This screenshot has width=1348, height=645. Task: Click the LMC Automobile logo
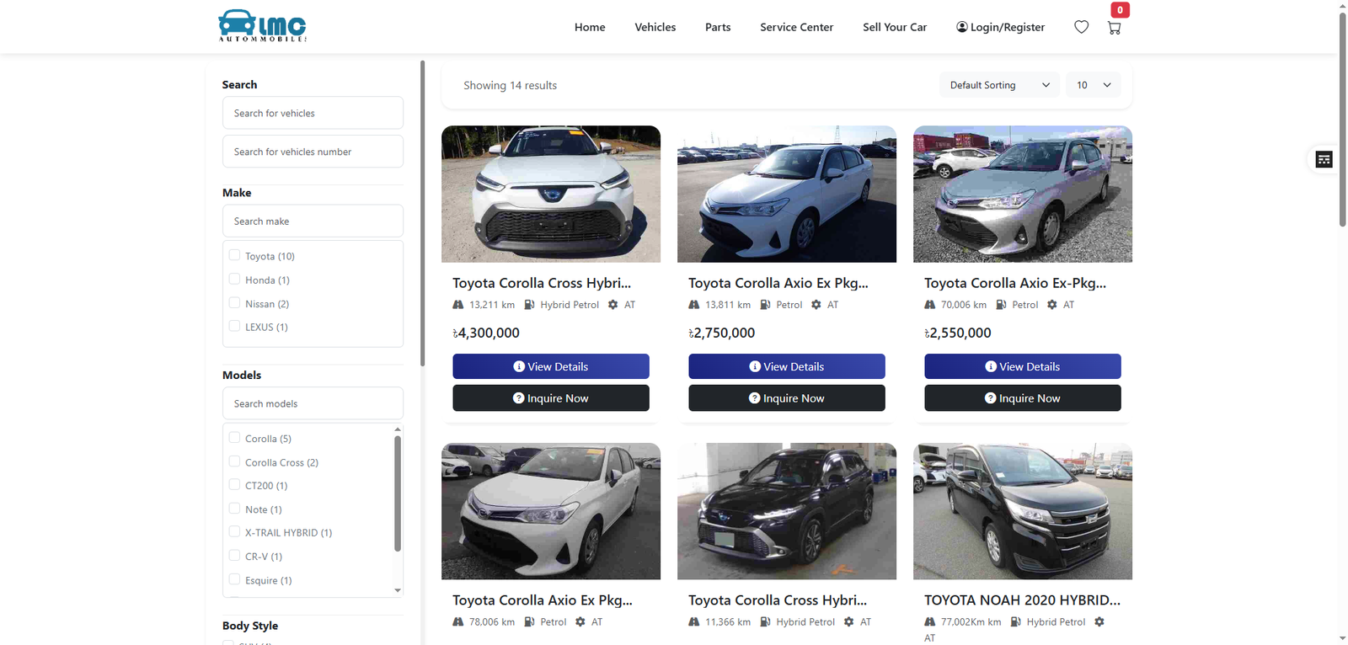coord(262,26)
